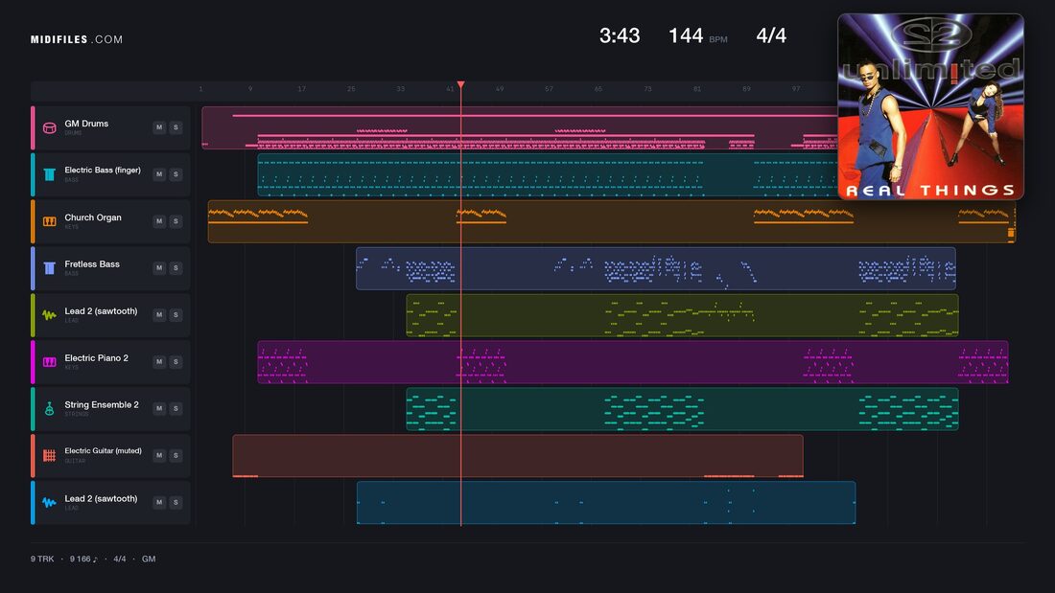This screenshot has width=1055, height=593.
Task: Click the GM Drums drum icon
Action: coord(49,127)
